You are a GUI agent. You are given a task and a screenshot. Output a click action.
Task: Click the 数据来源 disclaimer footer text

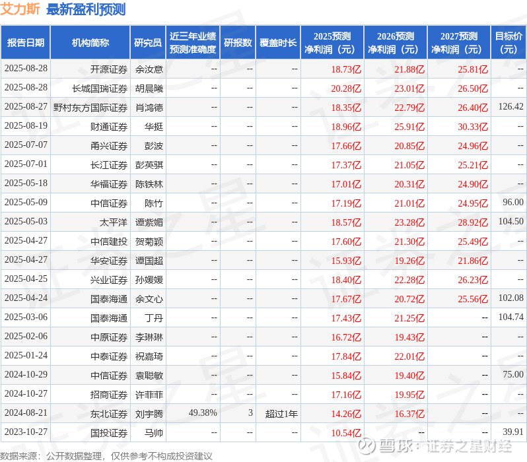pyautogui.click(x=106, y=456)
